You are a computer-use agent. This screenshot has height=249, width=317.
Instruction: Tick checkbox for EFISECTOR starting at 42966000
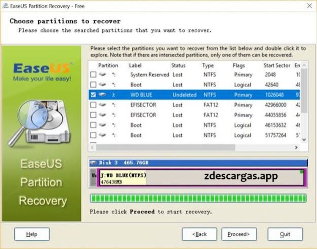coord(93,105)
